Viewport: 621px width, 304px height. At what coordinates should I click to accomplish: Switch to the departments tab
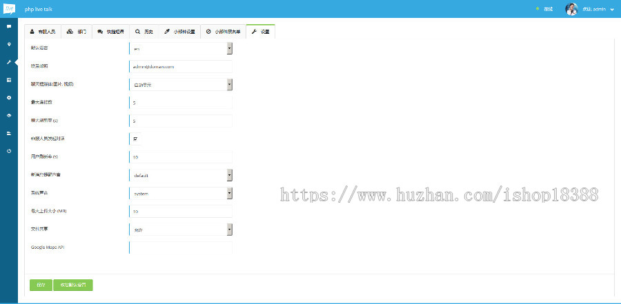click(77, 32)
